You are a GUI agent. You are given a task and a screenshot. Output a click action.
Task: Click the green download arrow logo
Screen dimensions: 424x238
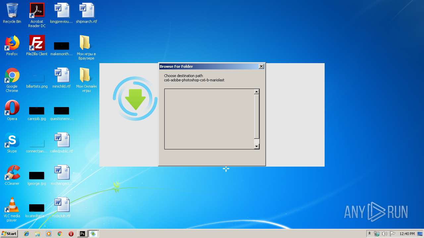tap(135, 99)
